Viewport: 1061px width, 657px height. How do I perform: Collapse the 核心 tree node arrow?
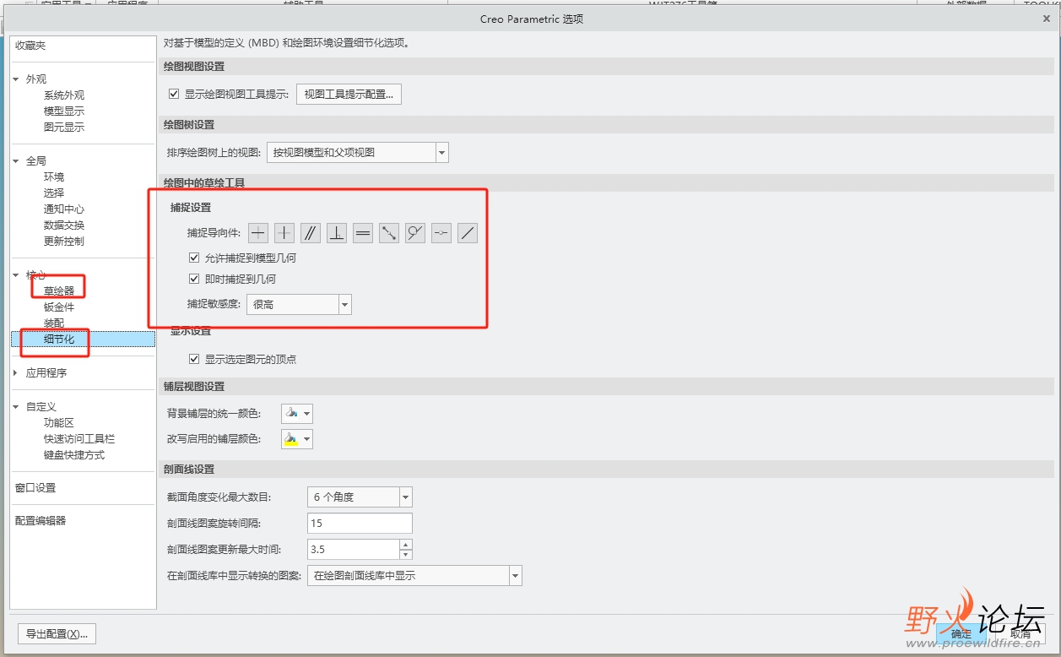(x=16, y=274)
